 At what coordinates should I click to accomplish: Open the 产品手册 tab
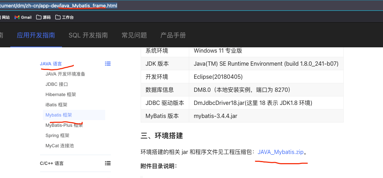(173, 35)
